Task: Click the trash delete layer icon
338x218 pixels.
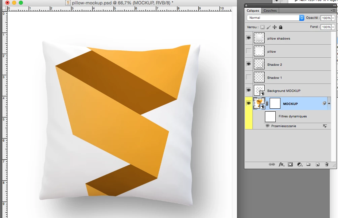Action: pos(327,164)
